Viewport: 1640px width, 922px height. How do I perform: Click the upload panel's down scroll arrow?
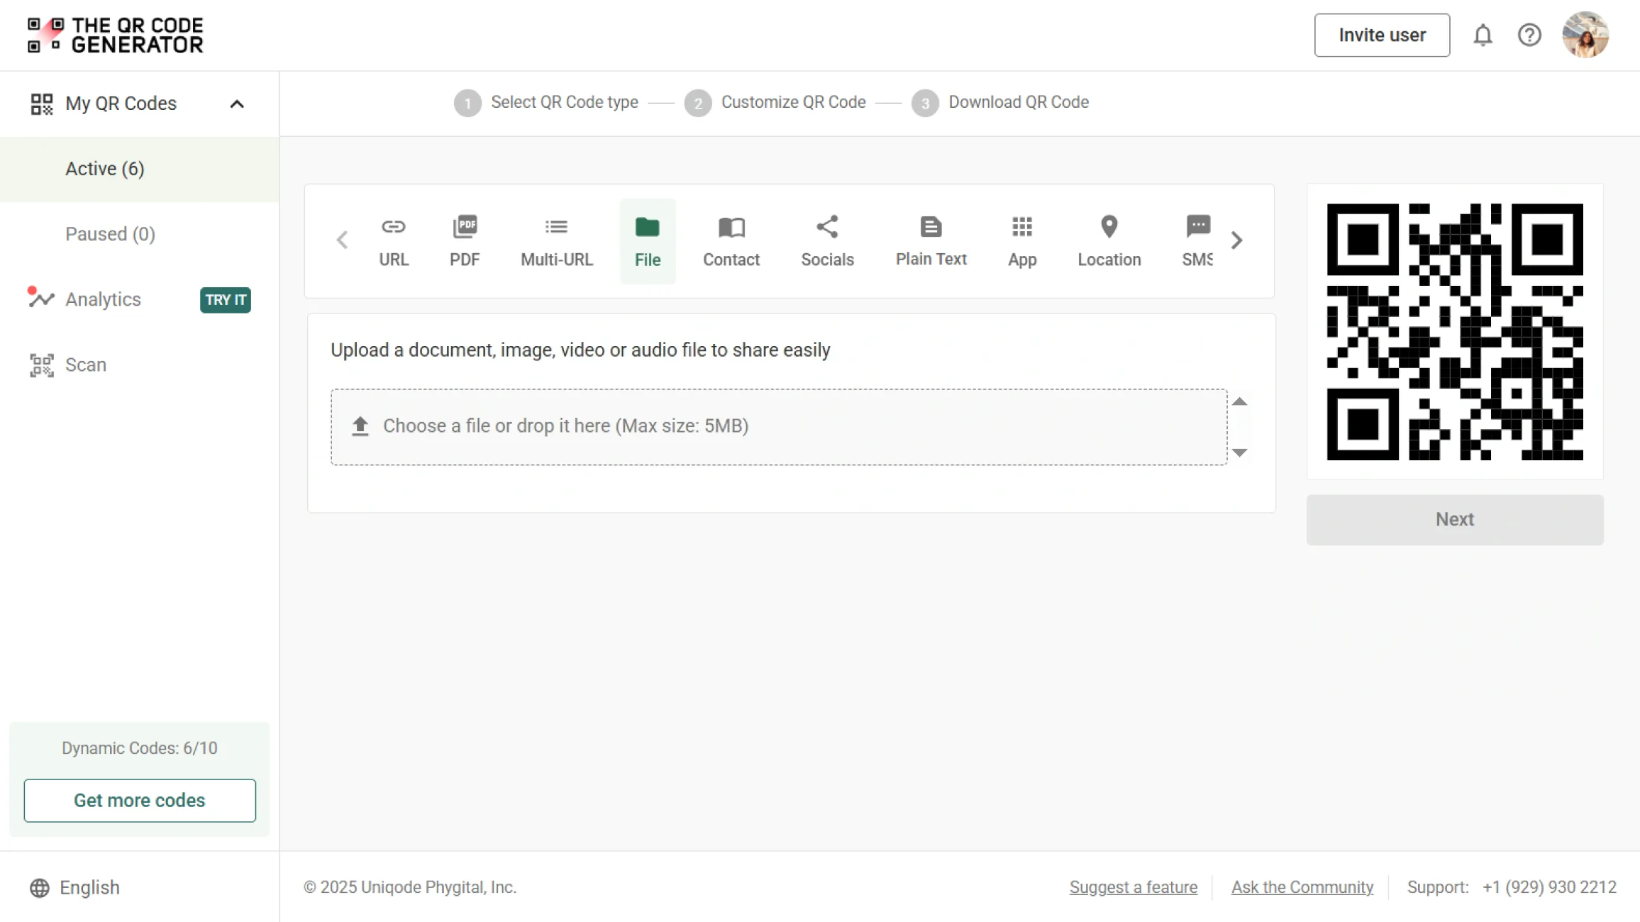coord(1239,452)
